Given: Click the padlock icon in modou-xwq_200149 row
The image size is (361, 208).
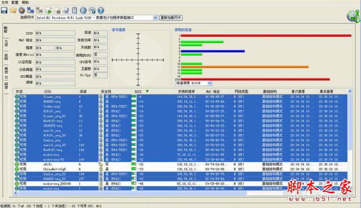Looking at the screenshot, I should click(100, 184).
